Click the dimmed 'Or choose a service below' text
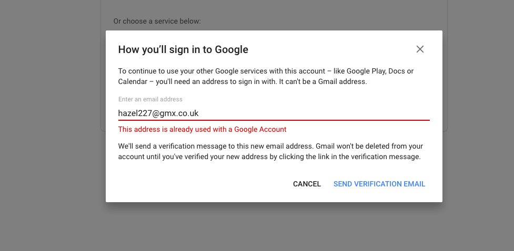 click(x=157, y=22)
